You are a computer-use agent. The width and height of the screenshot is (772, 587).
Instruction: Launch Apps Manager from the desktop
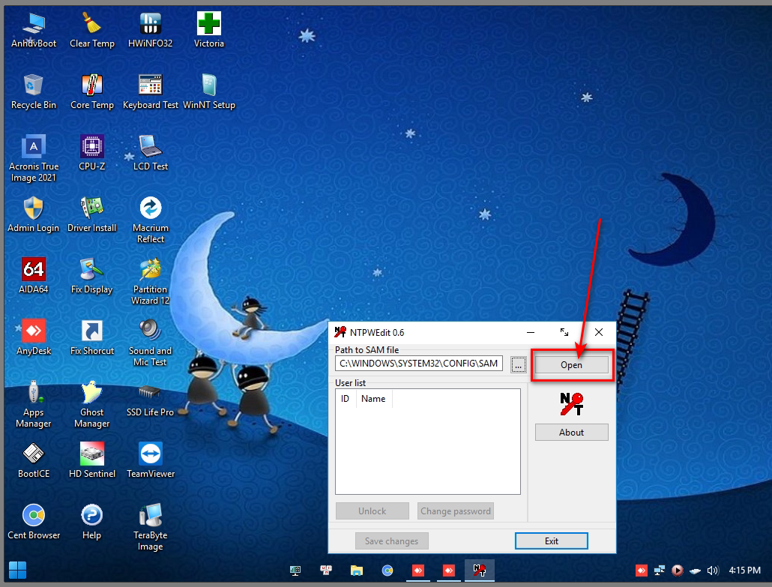coord(34,404)
